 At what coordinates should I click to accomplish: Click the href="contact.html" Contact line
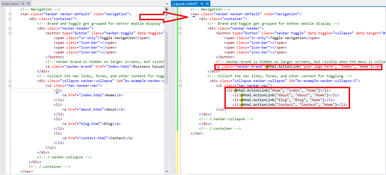[x=98, y=138]
